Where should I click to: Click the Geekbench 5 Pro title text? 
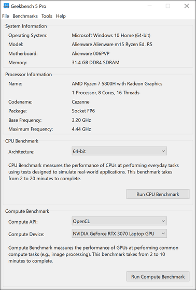pos(29,6)
